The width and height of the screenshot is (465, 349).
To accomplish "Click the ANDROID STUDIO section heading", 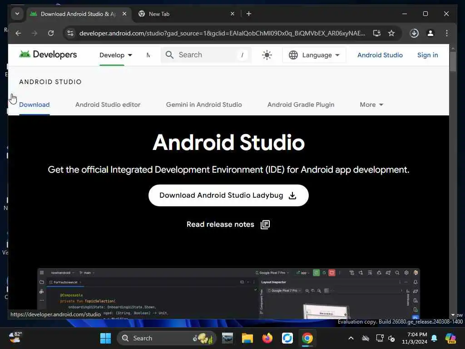I will pos(50,82).
